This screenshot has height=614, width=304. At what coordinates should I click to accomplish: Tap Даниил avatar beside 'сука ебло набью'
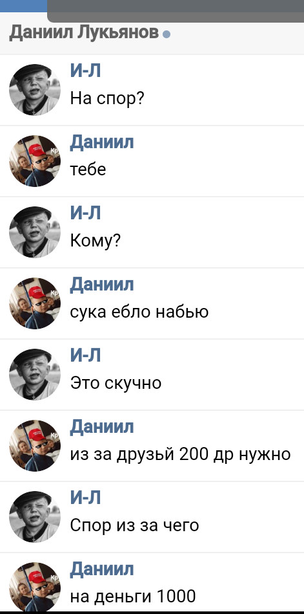(35, 303)
